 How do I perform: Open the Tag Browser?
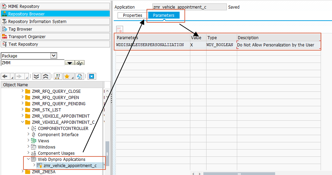point(55,29)
